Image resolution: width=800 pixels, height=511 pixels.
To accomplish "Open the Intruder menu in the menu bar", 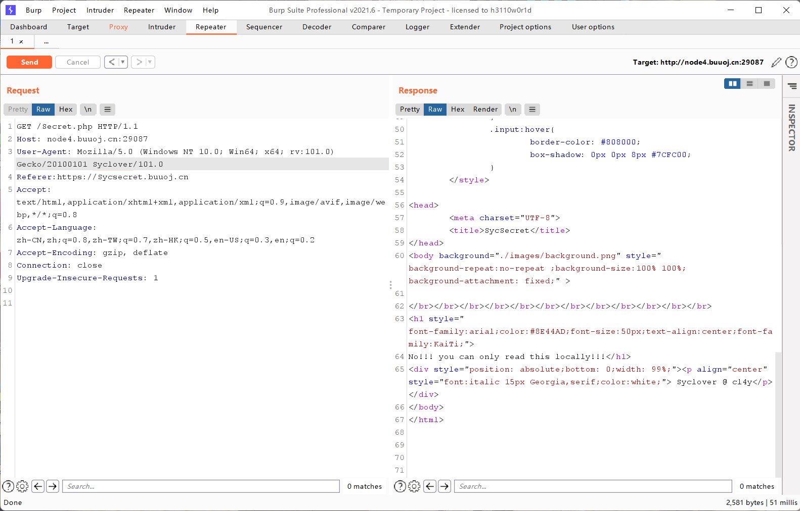I will (x=100, y=10).
